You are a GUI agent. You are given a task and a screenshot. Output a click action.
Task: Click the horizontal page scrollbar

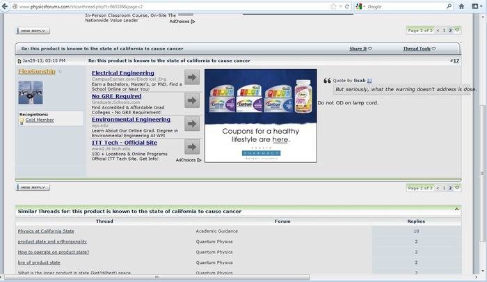point(157,277)
